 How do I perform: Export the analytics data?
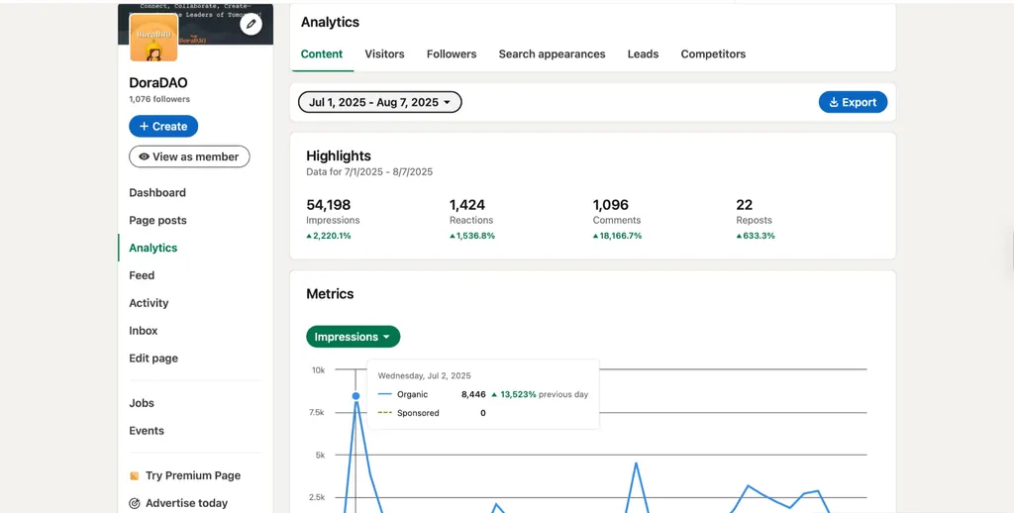click(x=853, y=102)
